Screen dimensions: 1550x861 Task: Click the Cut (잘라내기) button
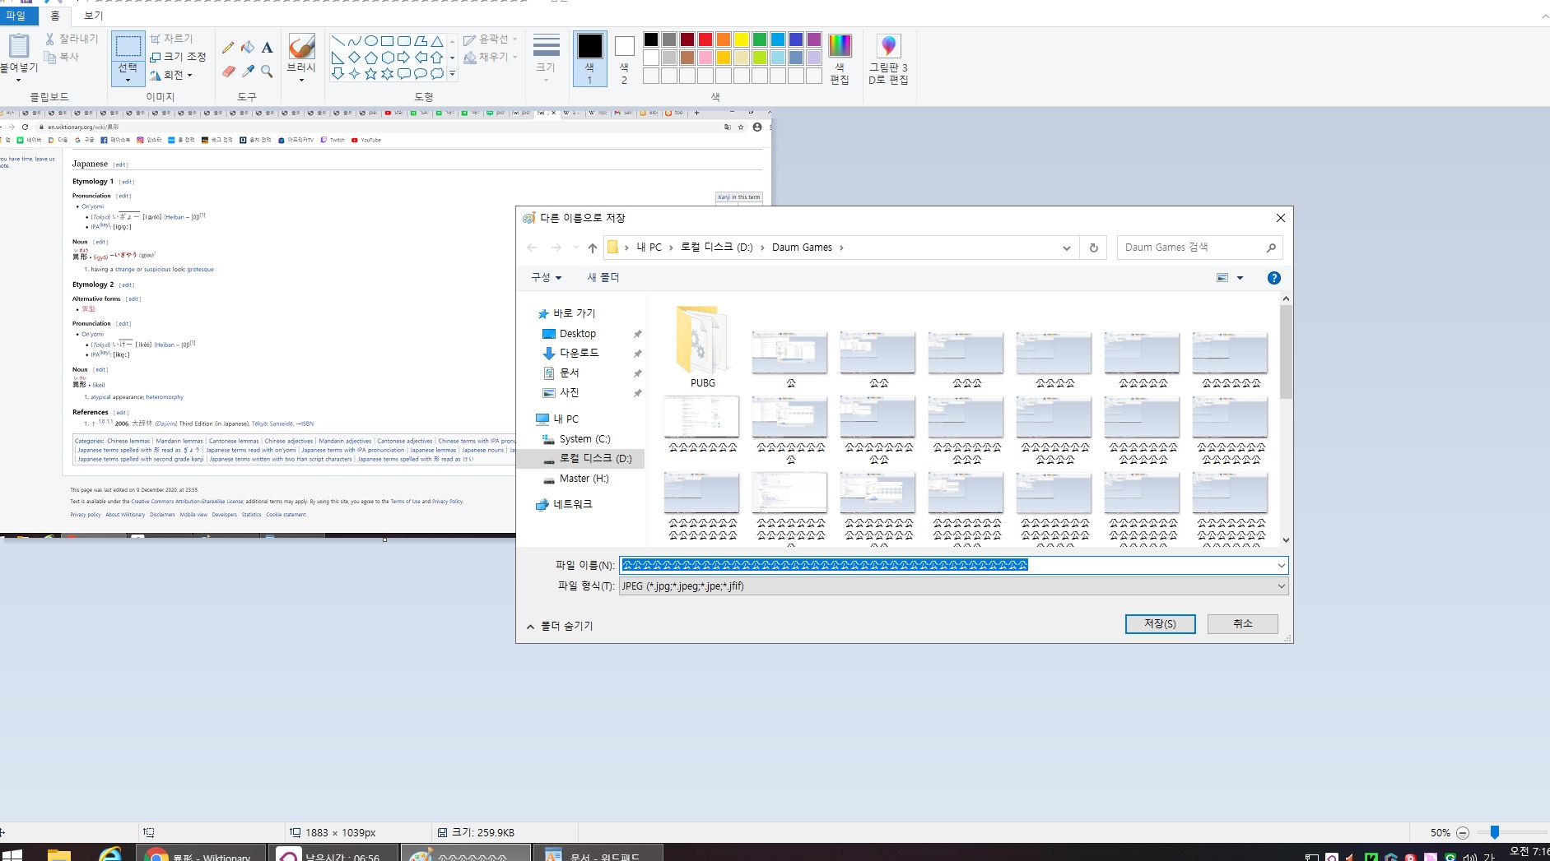(71, 39)
